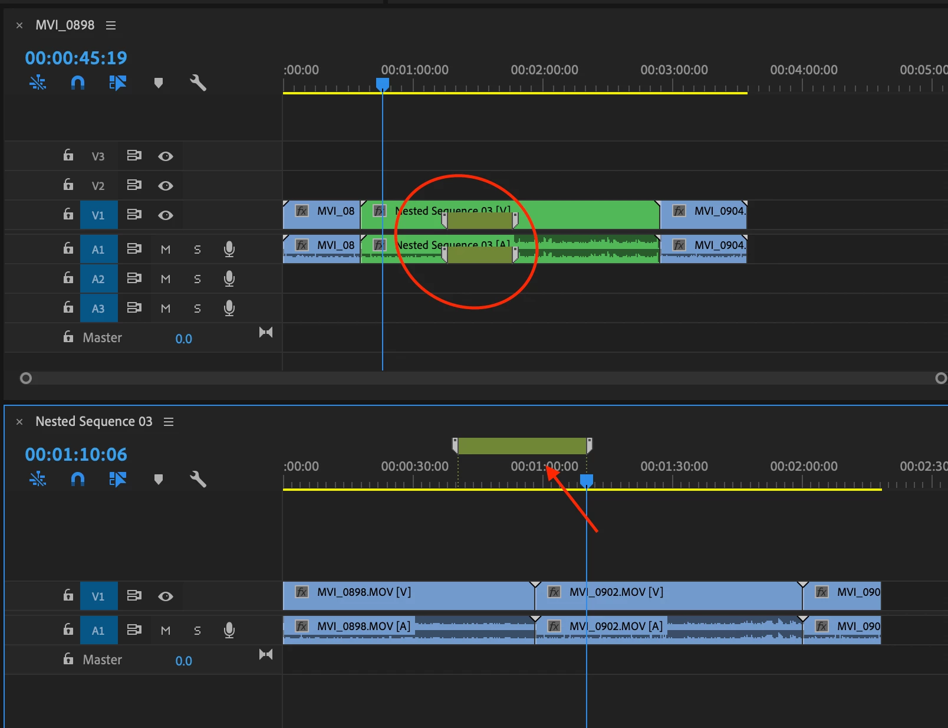
Task: Enable voice-over record on A2
Action: tap(229, 279)
